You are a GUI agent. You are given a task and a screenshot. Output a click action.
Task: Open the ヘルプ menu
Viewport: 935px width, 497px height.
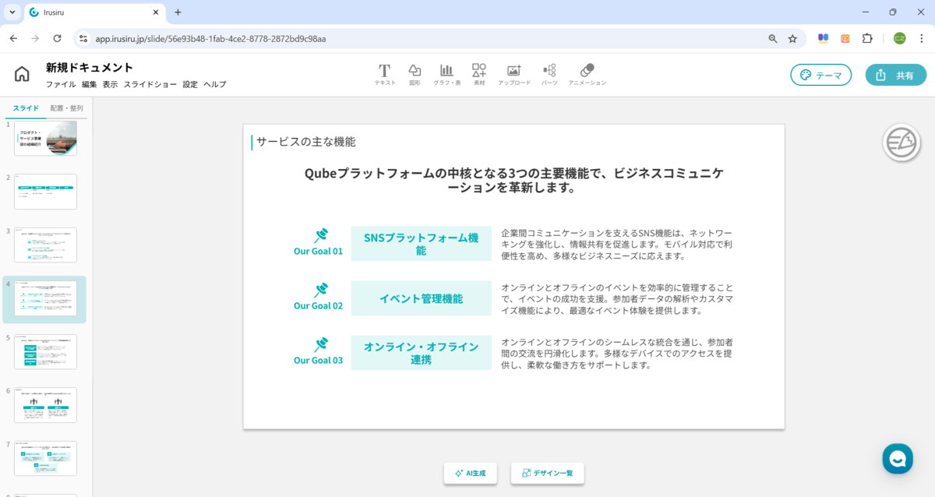215,84
